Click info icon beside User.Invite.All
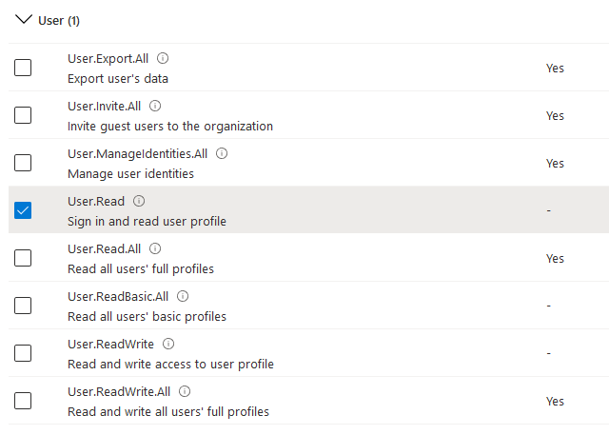The width and height of the screenshot is (609, 435). [155, 107]
